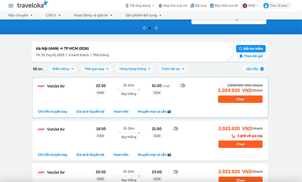Click the user avatar icon

coord(266,6)
